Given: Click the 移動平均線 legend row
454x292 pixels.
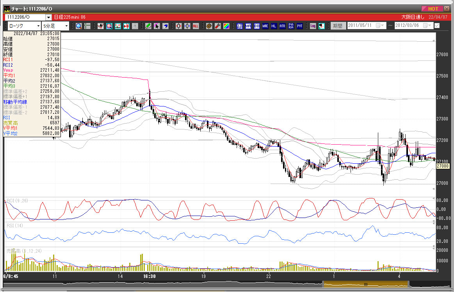Looking at the screenshot, I should pyautogui.click(x=31, y=102).
